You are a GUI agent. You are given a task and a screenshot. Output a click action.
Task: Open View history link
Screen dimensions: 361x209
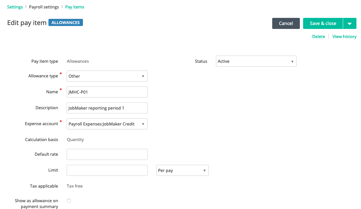pyautogui.click(x=344, y=37)
